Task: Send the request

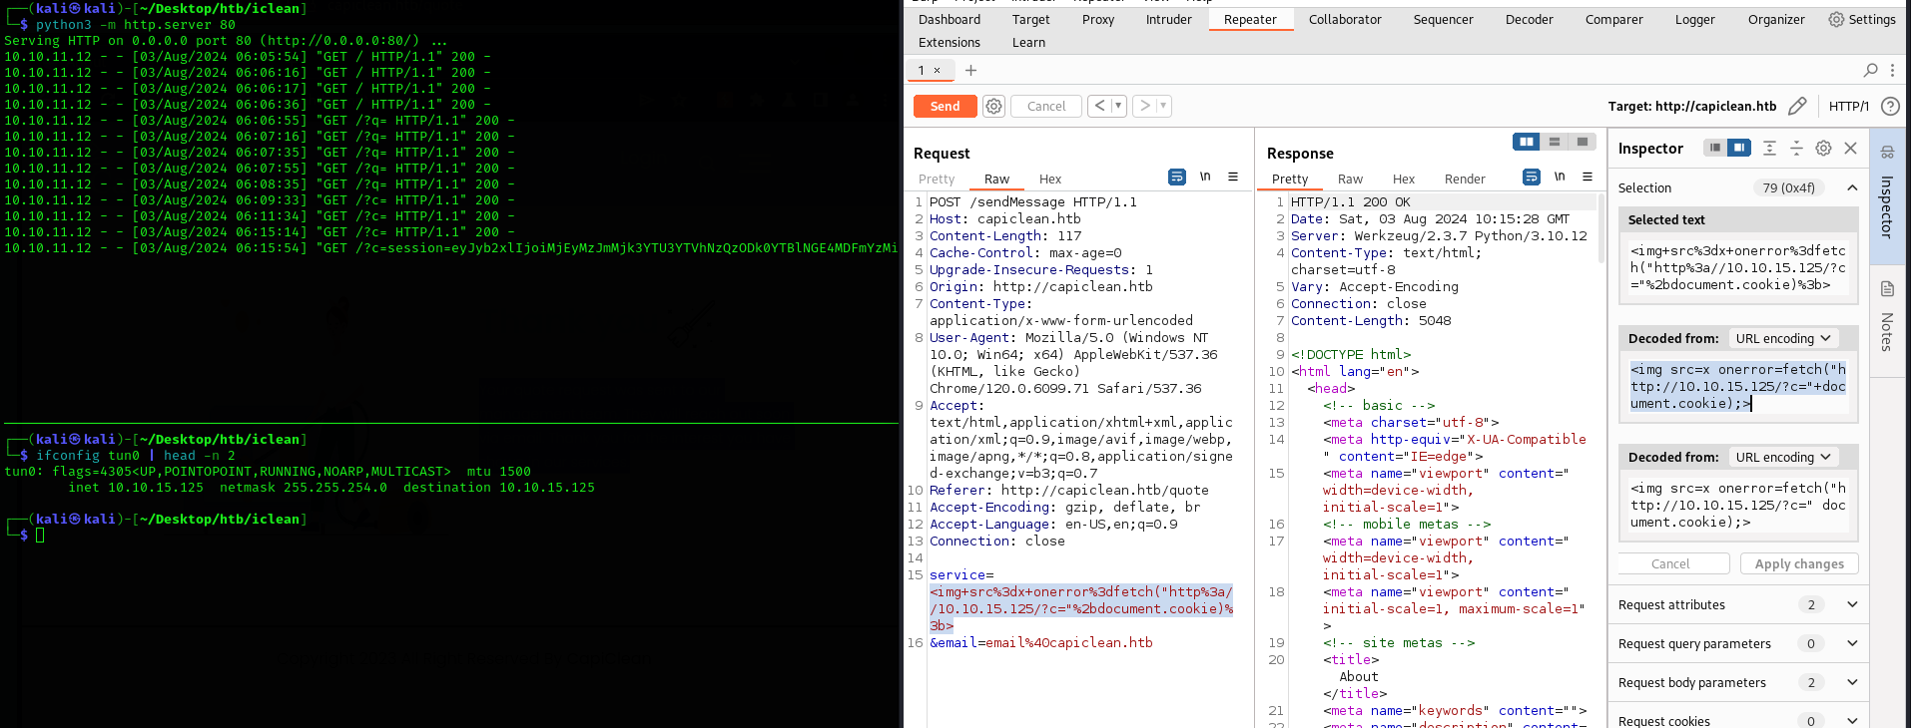Action: coord(945,106)
